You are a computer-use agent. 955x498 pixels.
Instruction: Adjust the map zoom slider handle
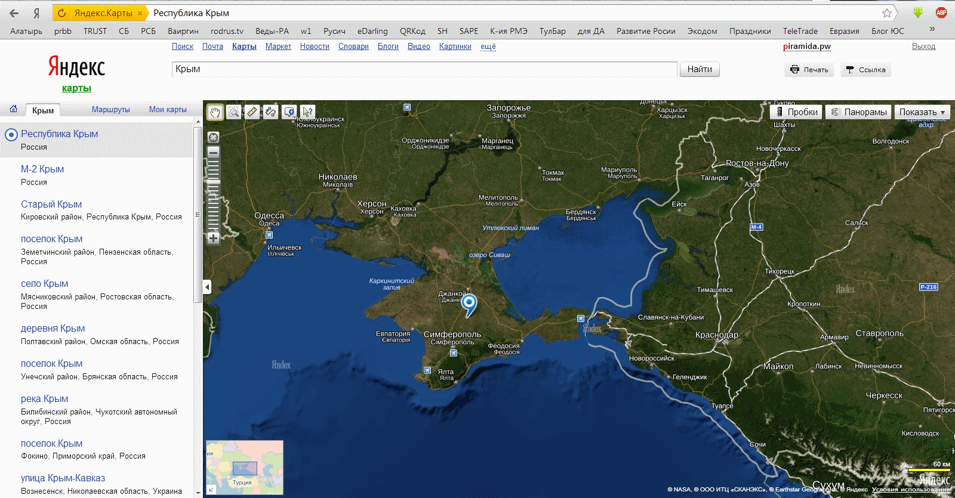point(213,183)
